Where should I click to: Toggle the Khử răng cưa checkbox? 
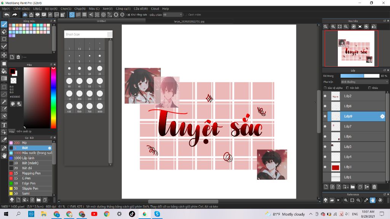click(129, 15)
